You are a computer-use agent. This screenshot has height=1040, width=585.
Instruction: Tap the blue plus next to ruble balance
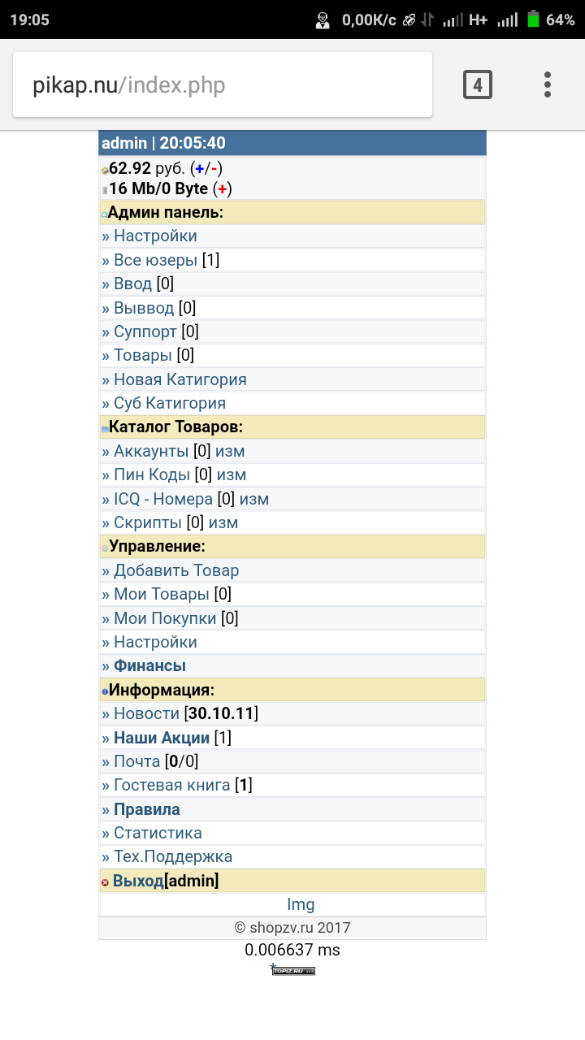point(200,169)
